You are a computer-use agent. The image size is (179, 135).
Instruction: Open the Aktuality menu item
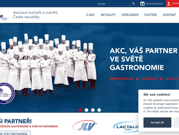[108, 15]
